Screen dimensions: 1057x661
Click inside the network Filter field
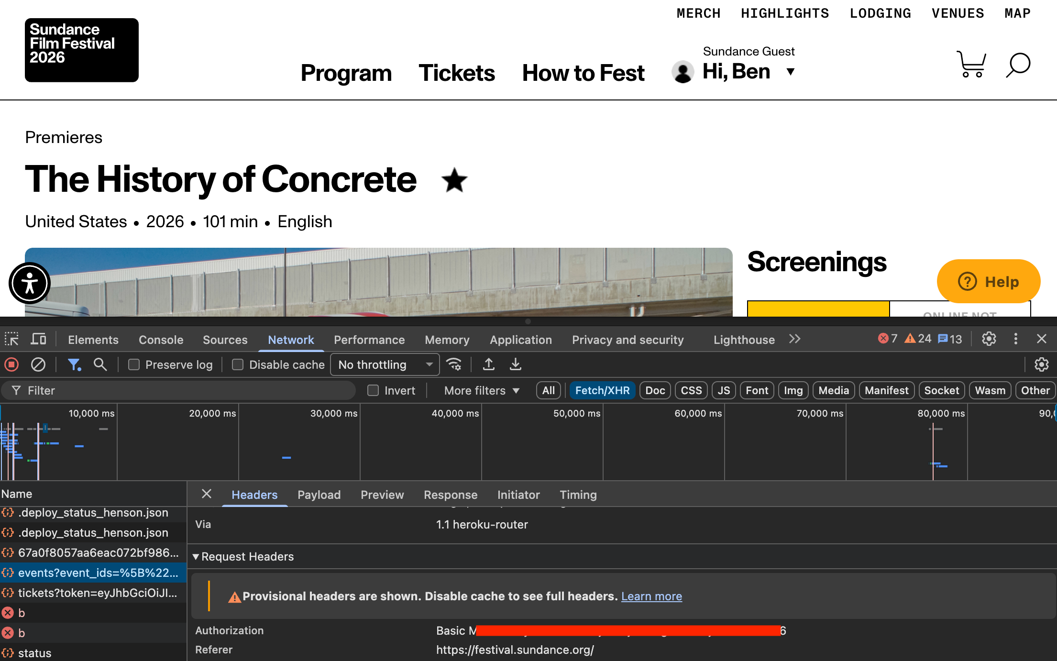pyautogui.click(x=179, y=390)
